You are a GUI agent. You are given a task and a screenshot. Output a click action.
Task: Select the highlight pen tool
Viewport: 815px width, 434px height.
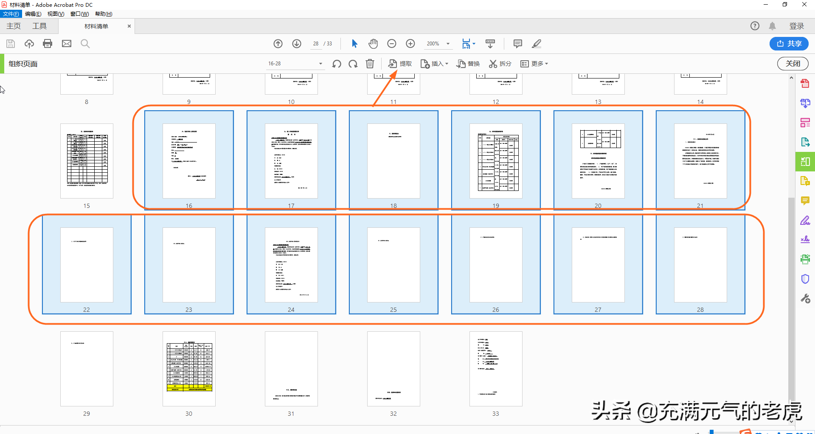tap(537, 44)
